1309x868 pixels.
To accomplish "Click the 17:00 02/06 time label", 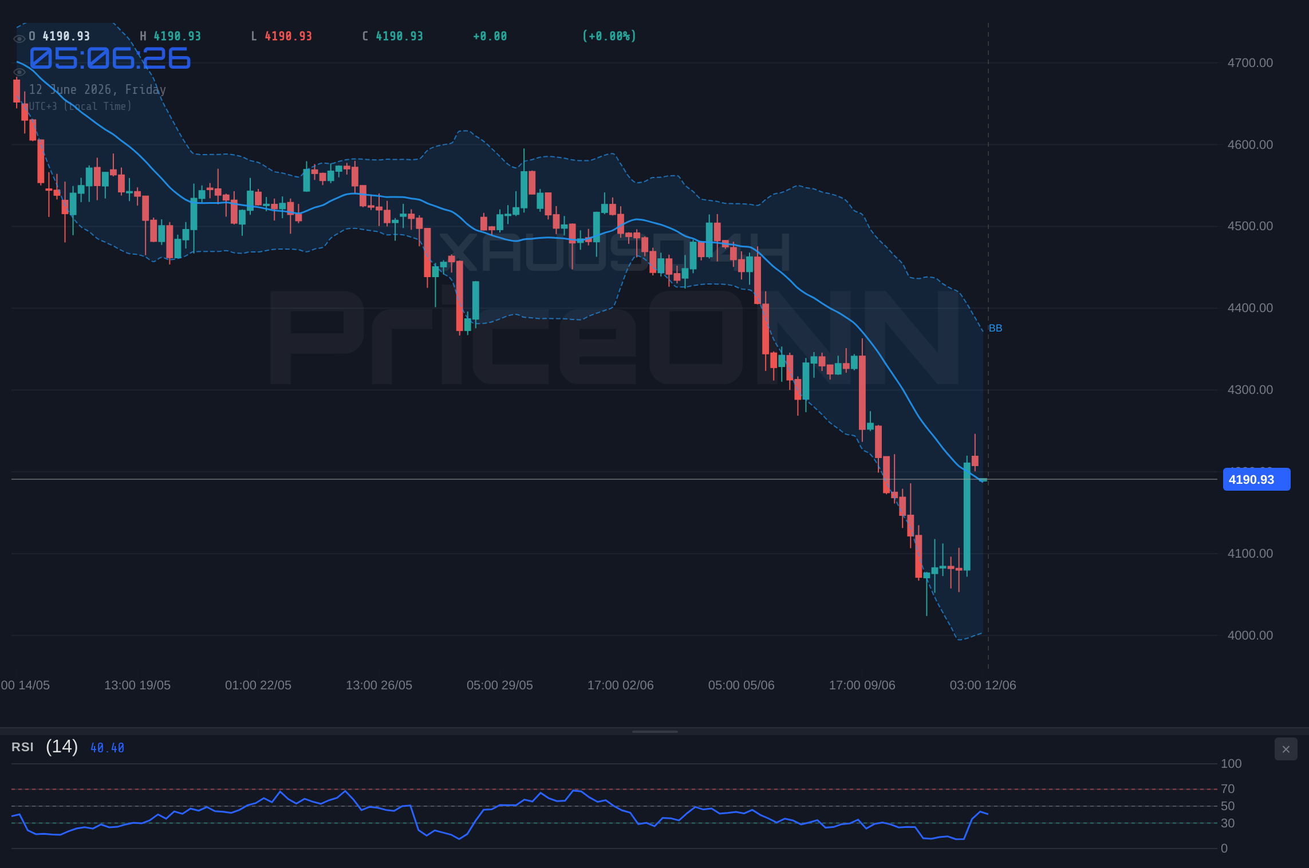I will point(621,685).
